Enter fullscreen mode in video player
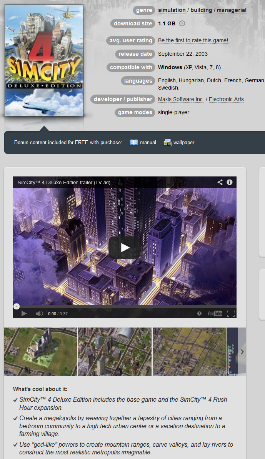The image size is (265, 459). click(231, 314)
